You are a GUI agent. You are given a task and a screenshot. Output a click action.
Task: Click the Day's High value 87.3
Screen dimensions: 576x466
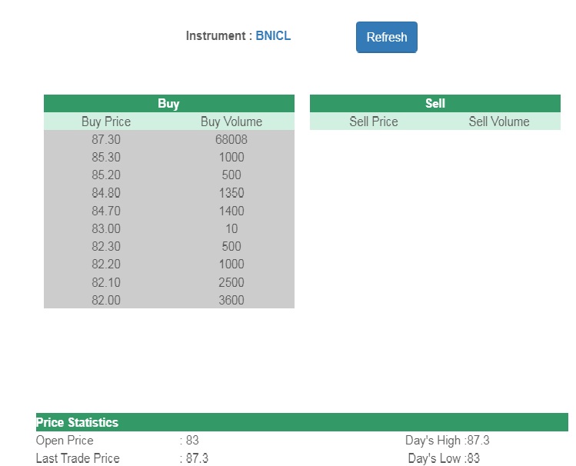(478, 441)
